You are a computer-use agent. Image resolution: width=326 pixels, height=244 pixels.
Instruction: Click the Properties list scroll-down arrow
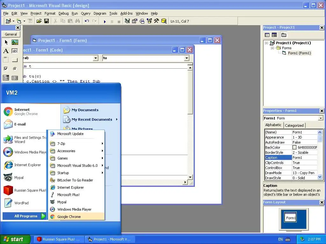click(x=320, y=177)
